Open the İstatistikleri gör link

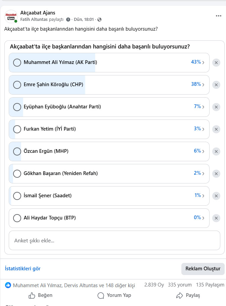(23, 269)
